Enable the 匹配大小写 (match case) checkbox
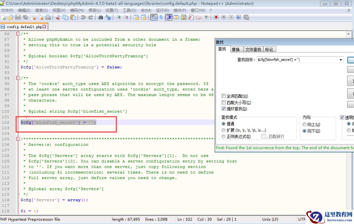 [x=223, y=103]
